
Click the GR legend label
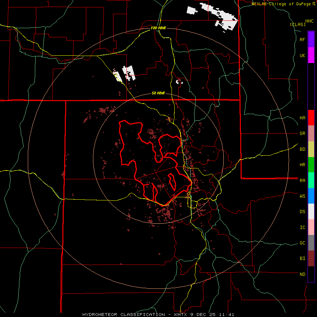[303, 133]
